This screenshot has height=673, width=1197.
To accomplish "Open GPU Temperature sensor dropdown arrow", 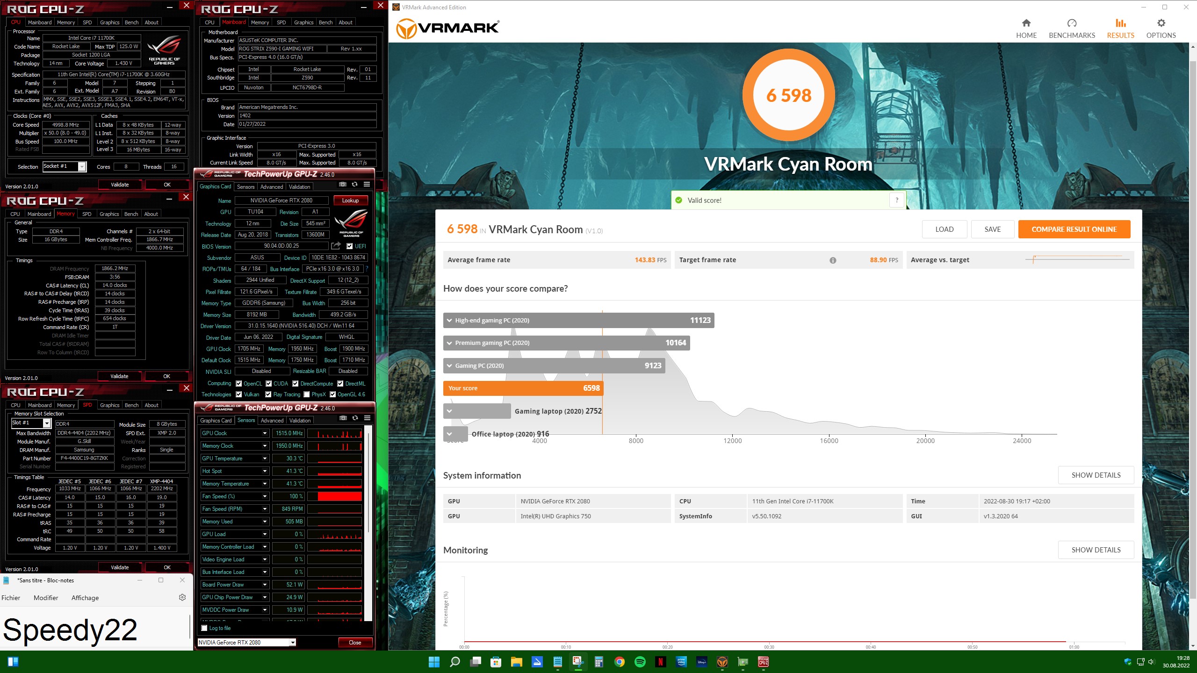I will click(x=265, y=458).
